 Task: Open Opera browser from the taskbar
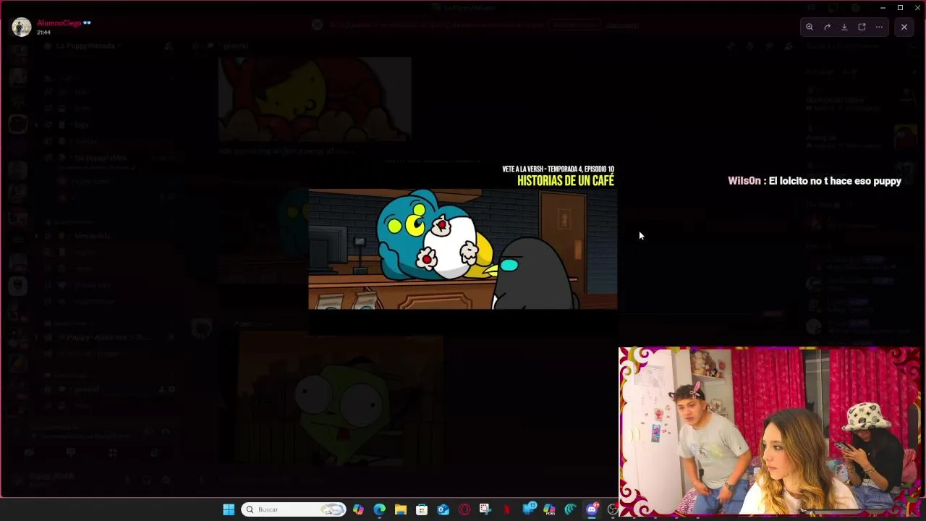pyautogui.click(x=464, y=509)
